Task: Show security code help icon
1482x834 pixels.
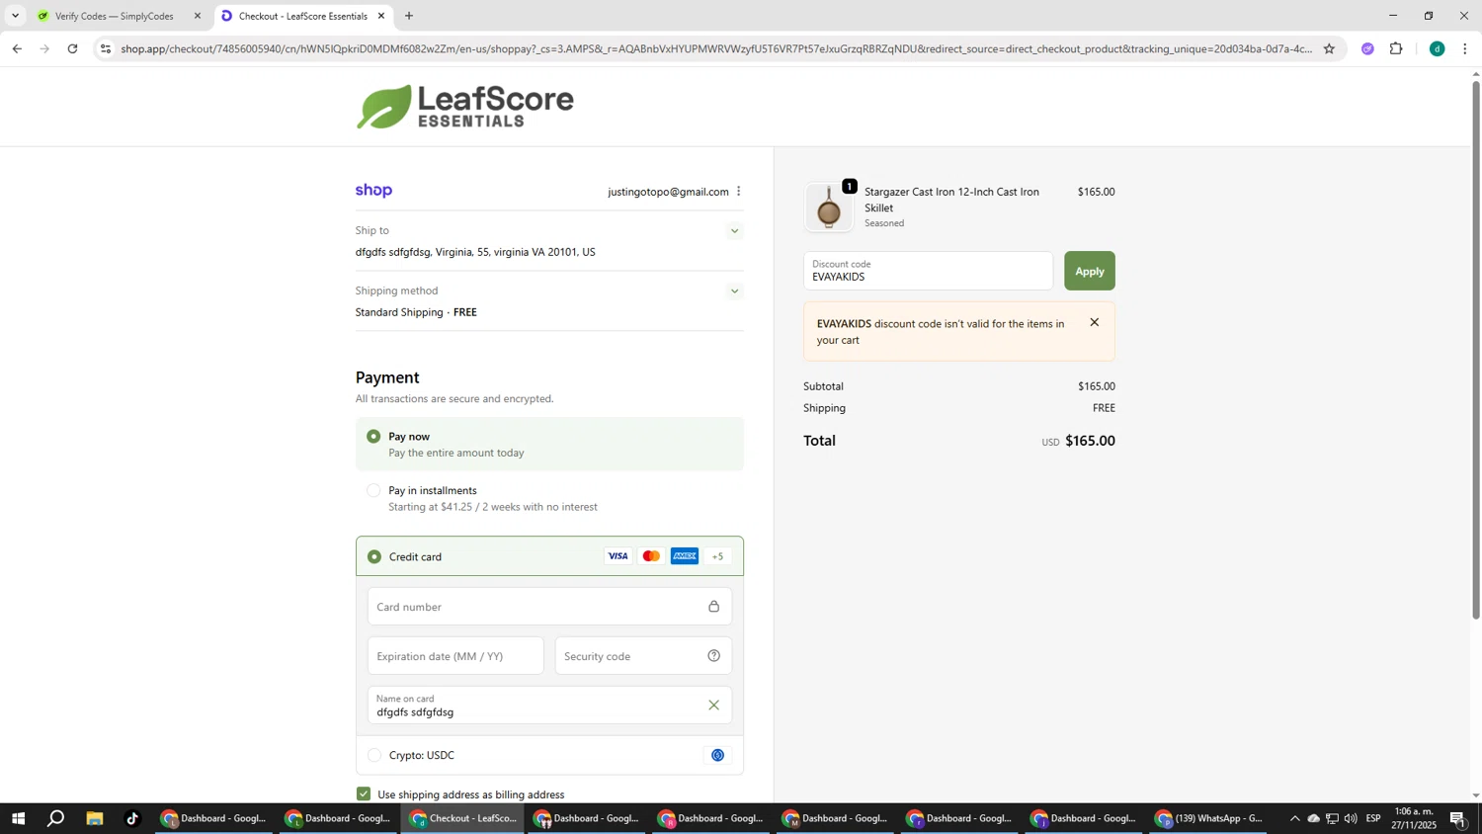Action: coord(713,656)
